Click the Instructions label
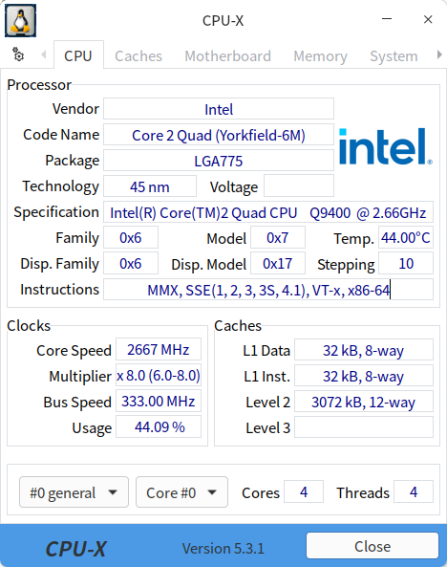Image resolution: width=447 pixels, height=567 pixels. tap(59, 290)
